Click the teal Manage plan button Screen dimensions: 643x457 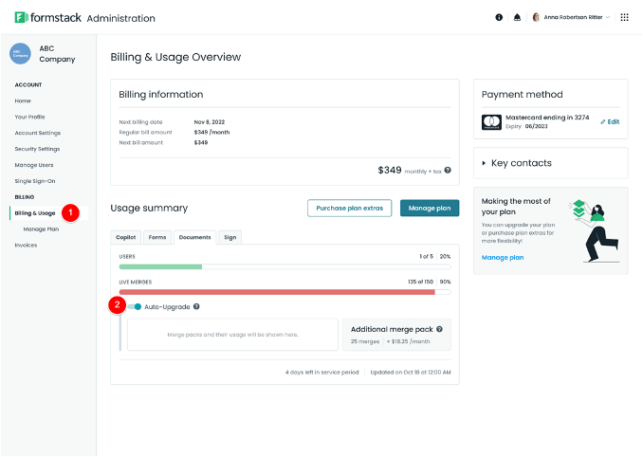(430, 208)
